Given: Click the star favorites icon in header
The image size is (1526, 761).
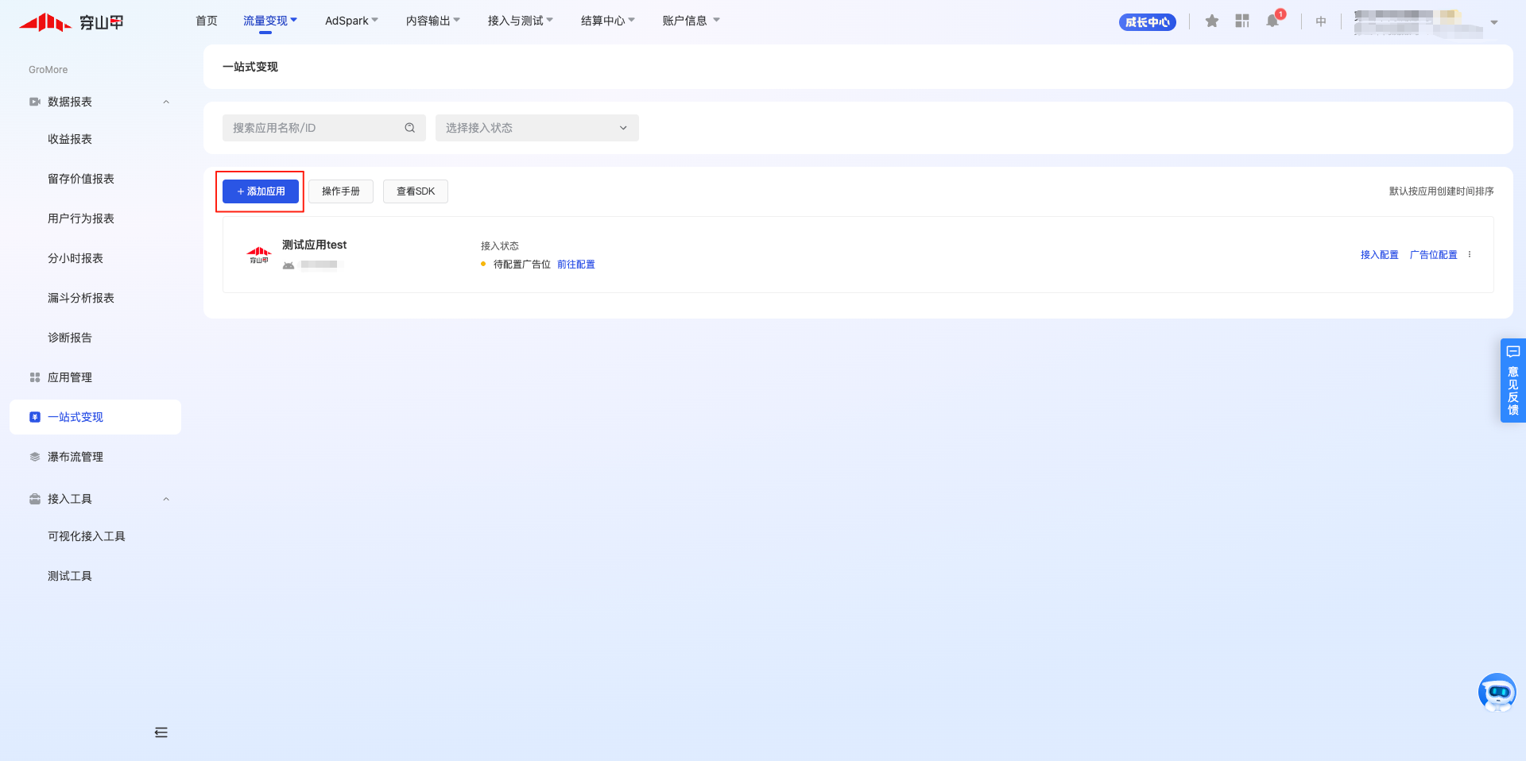Looking at the screenshot, I should [1211, 21].
